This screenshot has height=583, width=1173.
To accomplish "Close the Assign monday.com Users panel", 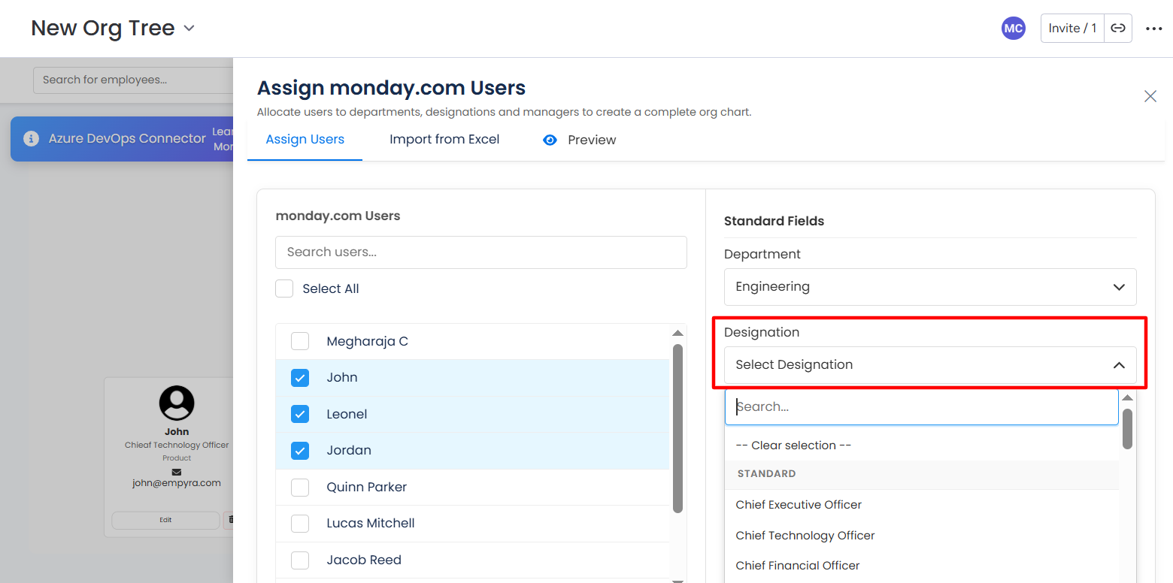I will 1150,96.
